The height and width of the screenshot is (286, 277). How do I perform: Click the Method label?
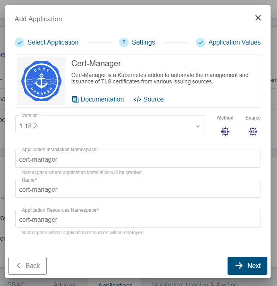tap(225, 118)
